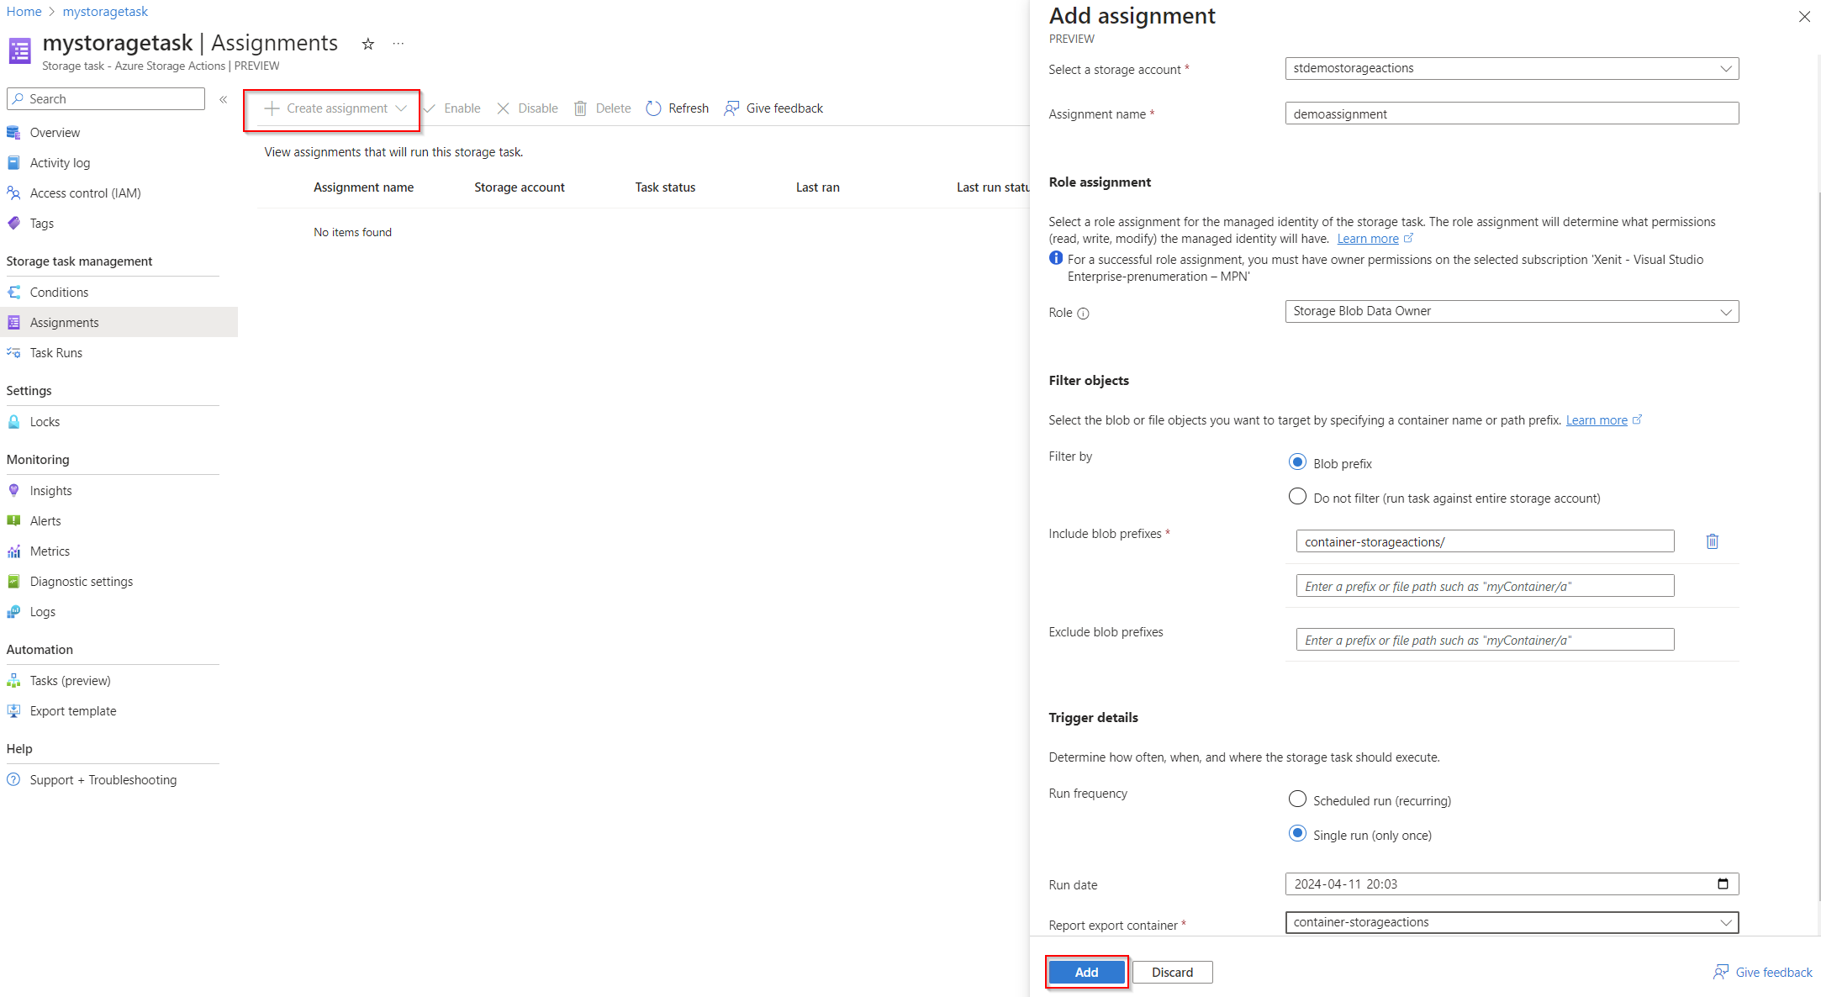1821x997 pixels.
Task: Click the Exclude blob prefixes input
Action: pos(1485,640)
